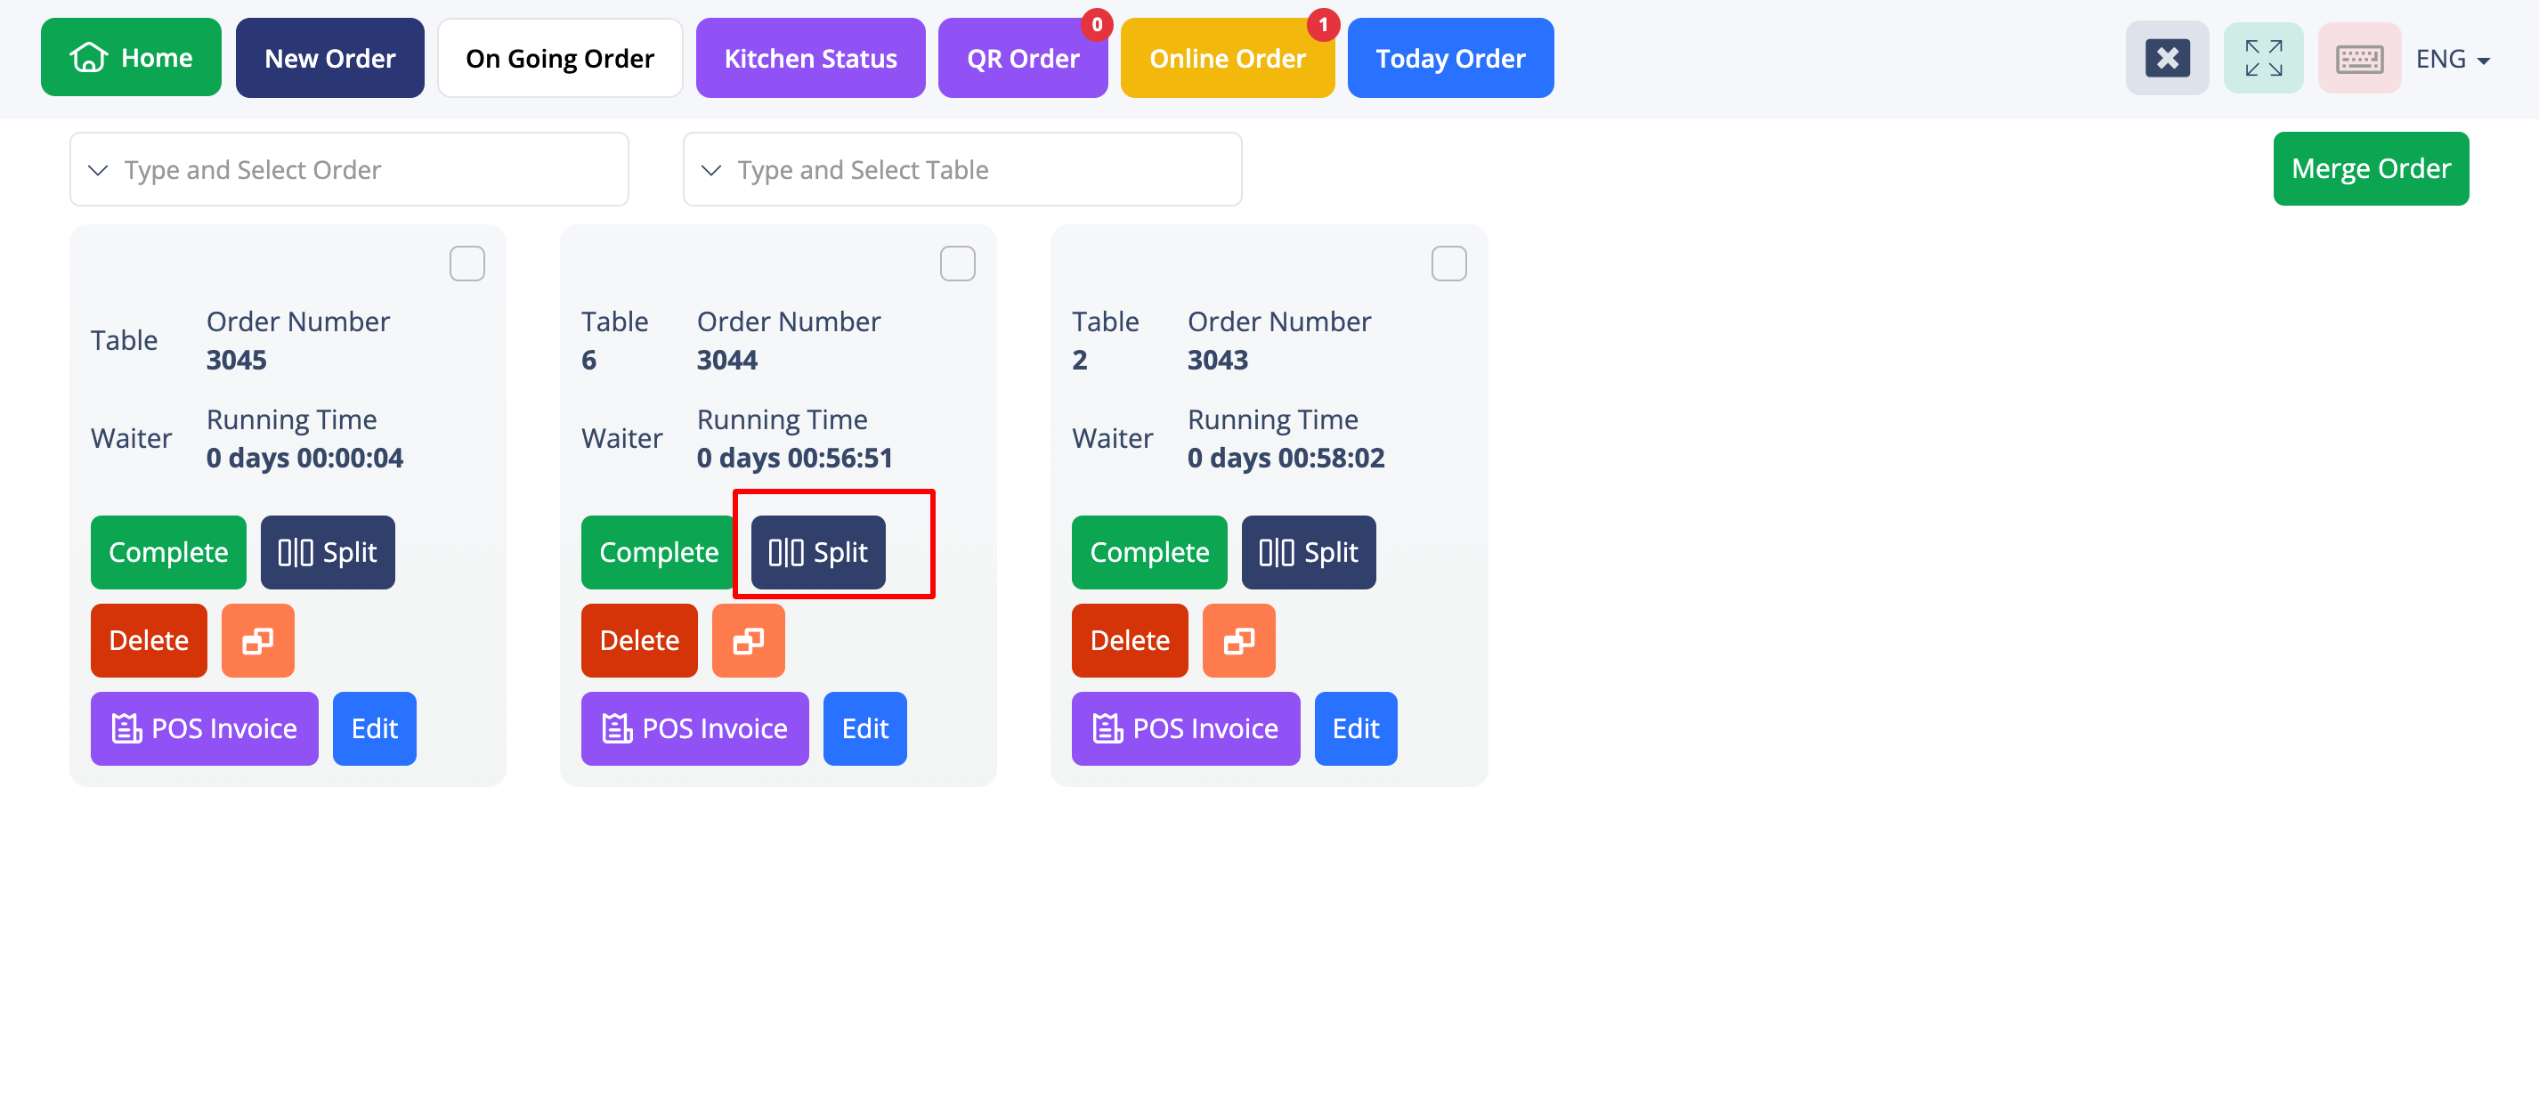Image resolution: width=2539 pixels, height=1113 pixels.
Task: Check the checkbox on order 3045 card
Action: click(467, 264)
